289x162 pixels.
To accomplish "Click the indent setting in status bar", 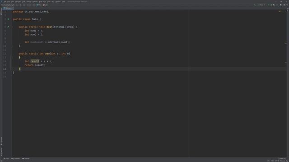I will pos(283,161).
